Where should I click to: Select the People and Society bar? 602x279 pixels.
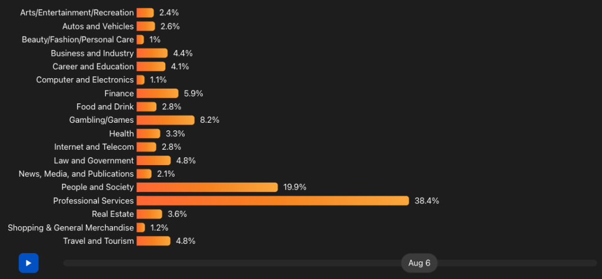point(207,187)
